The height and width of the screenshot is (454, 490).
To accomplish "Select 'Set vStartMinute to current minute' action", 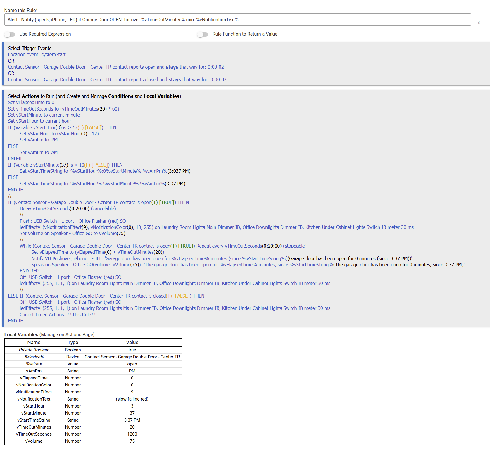I will [44, 115].
